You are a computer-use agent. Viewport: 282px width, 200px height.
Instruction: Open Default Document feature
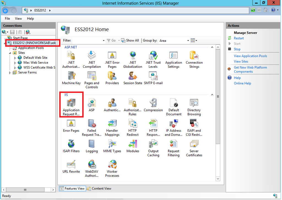coord(174,107)
